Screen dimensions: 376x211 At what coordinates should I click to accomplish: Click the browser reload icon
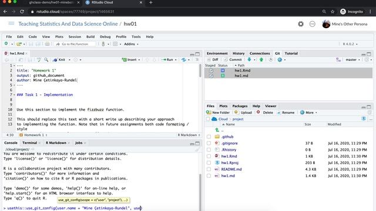(x=22, y=12)
